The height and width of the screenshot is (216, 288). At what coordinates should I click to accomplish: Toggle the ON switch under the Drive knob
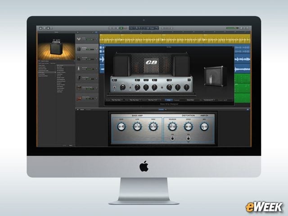point(188,138)
